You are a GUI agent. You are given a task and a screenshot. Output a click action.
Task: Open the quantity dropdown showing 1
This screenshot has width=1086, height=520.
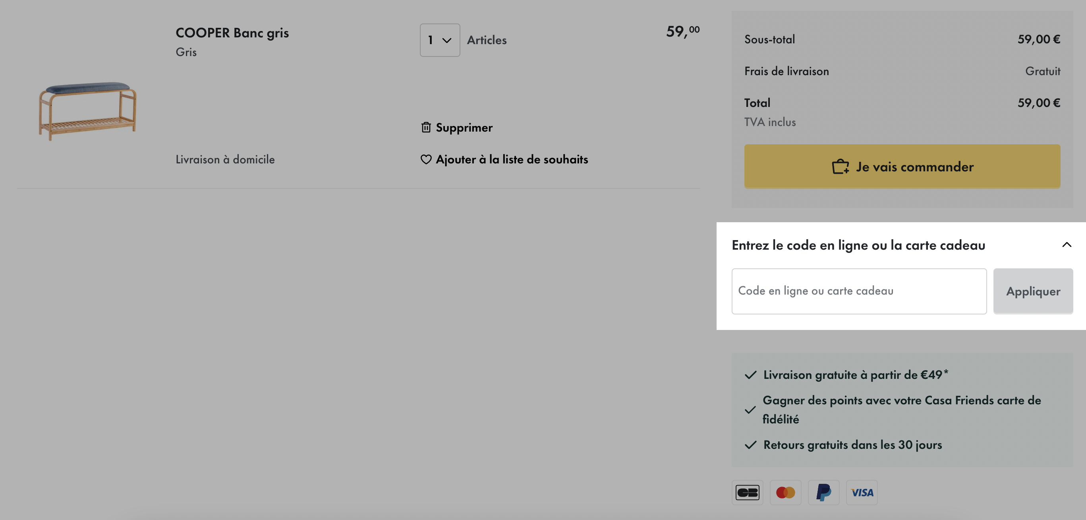point(440,40)
